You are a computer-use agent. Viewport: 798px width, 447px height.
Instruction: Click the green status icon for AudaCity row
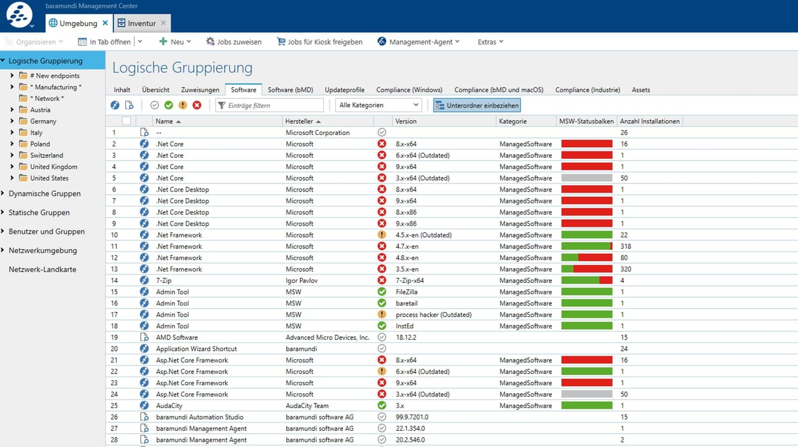(382, 406)
